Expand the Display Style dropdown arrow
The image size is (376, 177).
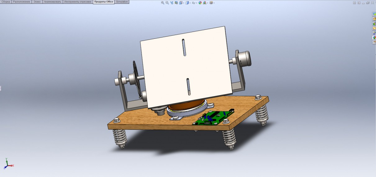[190, 3]
